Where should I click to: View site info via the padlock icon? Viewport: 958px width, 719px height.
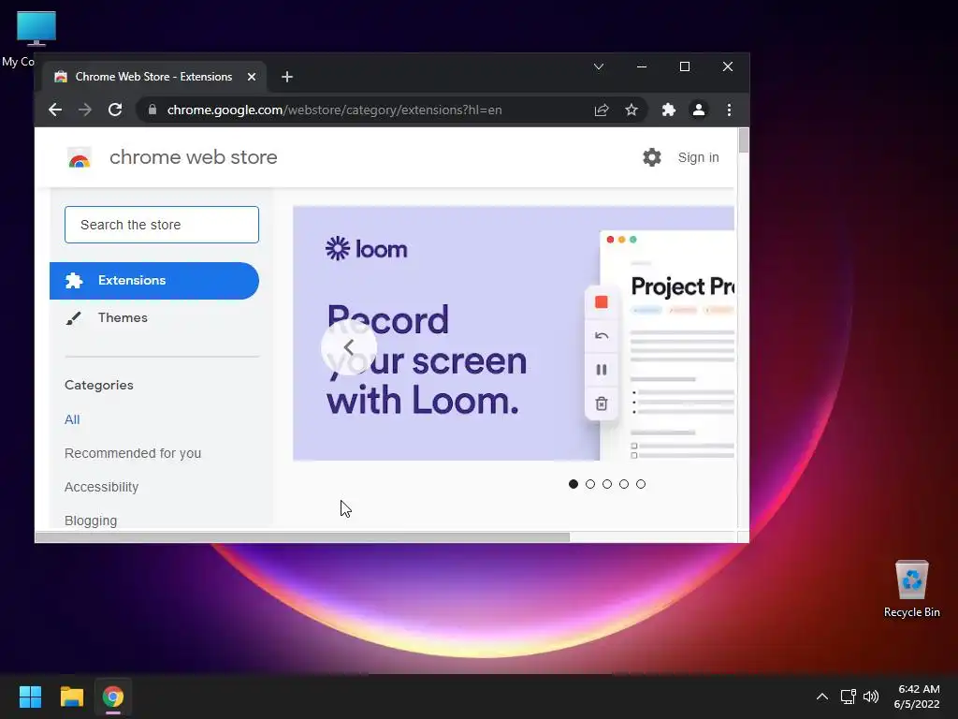click(x=152, y=110)
